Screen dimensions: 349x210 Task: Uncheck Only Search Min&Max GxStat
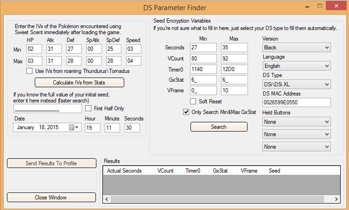pos(187,112)
